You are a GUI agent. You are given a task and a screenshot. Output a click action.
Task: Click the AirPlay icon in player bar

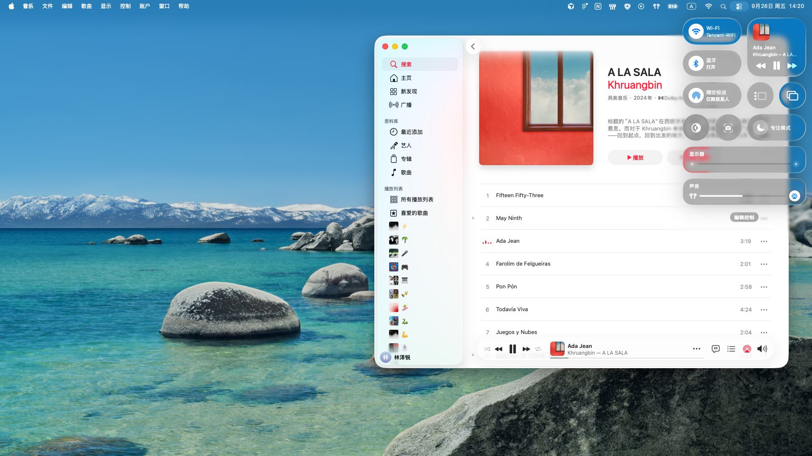[747, 349]
